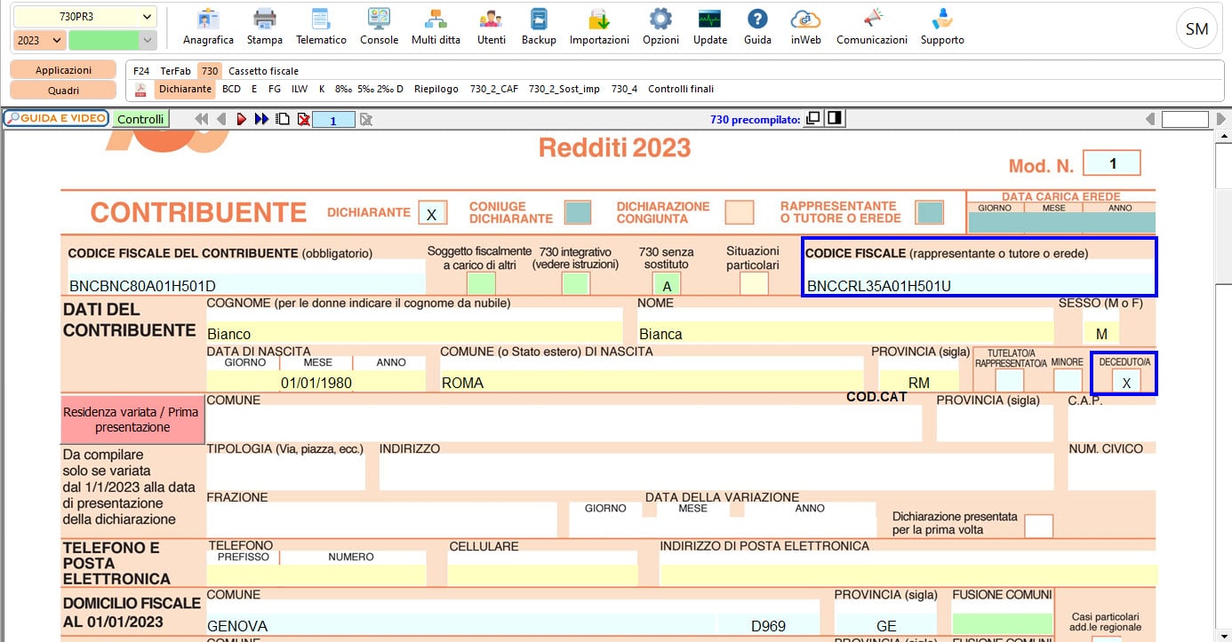This screenshot has height=642, width=1232.
Task: Open the F24 tab
Action: [141, 71]
